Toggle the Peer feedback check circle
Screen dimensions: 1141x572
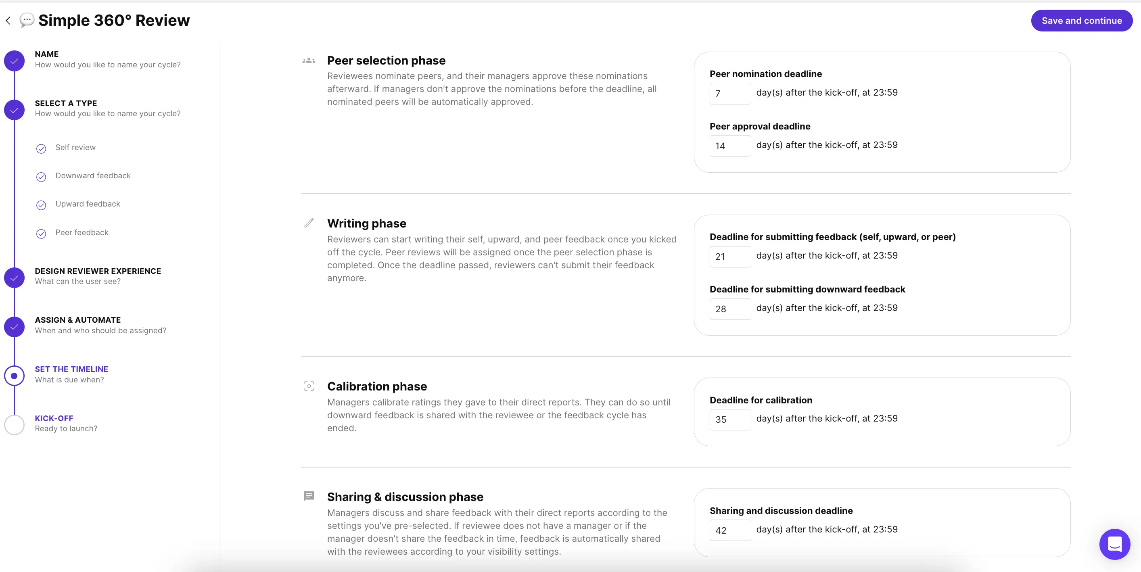pos(41,234)
